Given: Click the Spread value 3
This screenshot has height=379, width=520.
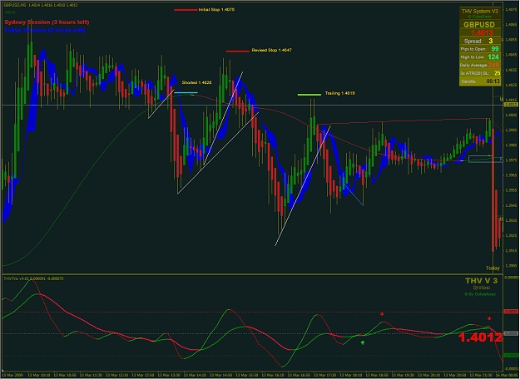Looking at the screenshot, I should pyautogui.click(x=491, y=41).
